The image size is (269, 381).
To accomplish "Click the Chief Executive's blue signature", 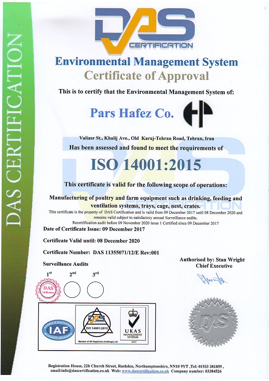I will pyautogui.click(x=212, y=279).
